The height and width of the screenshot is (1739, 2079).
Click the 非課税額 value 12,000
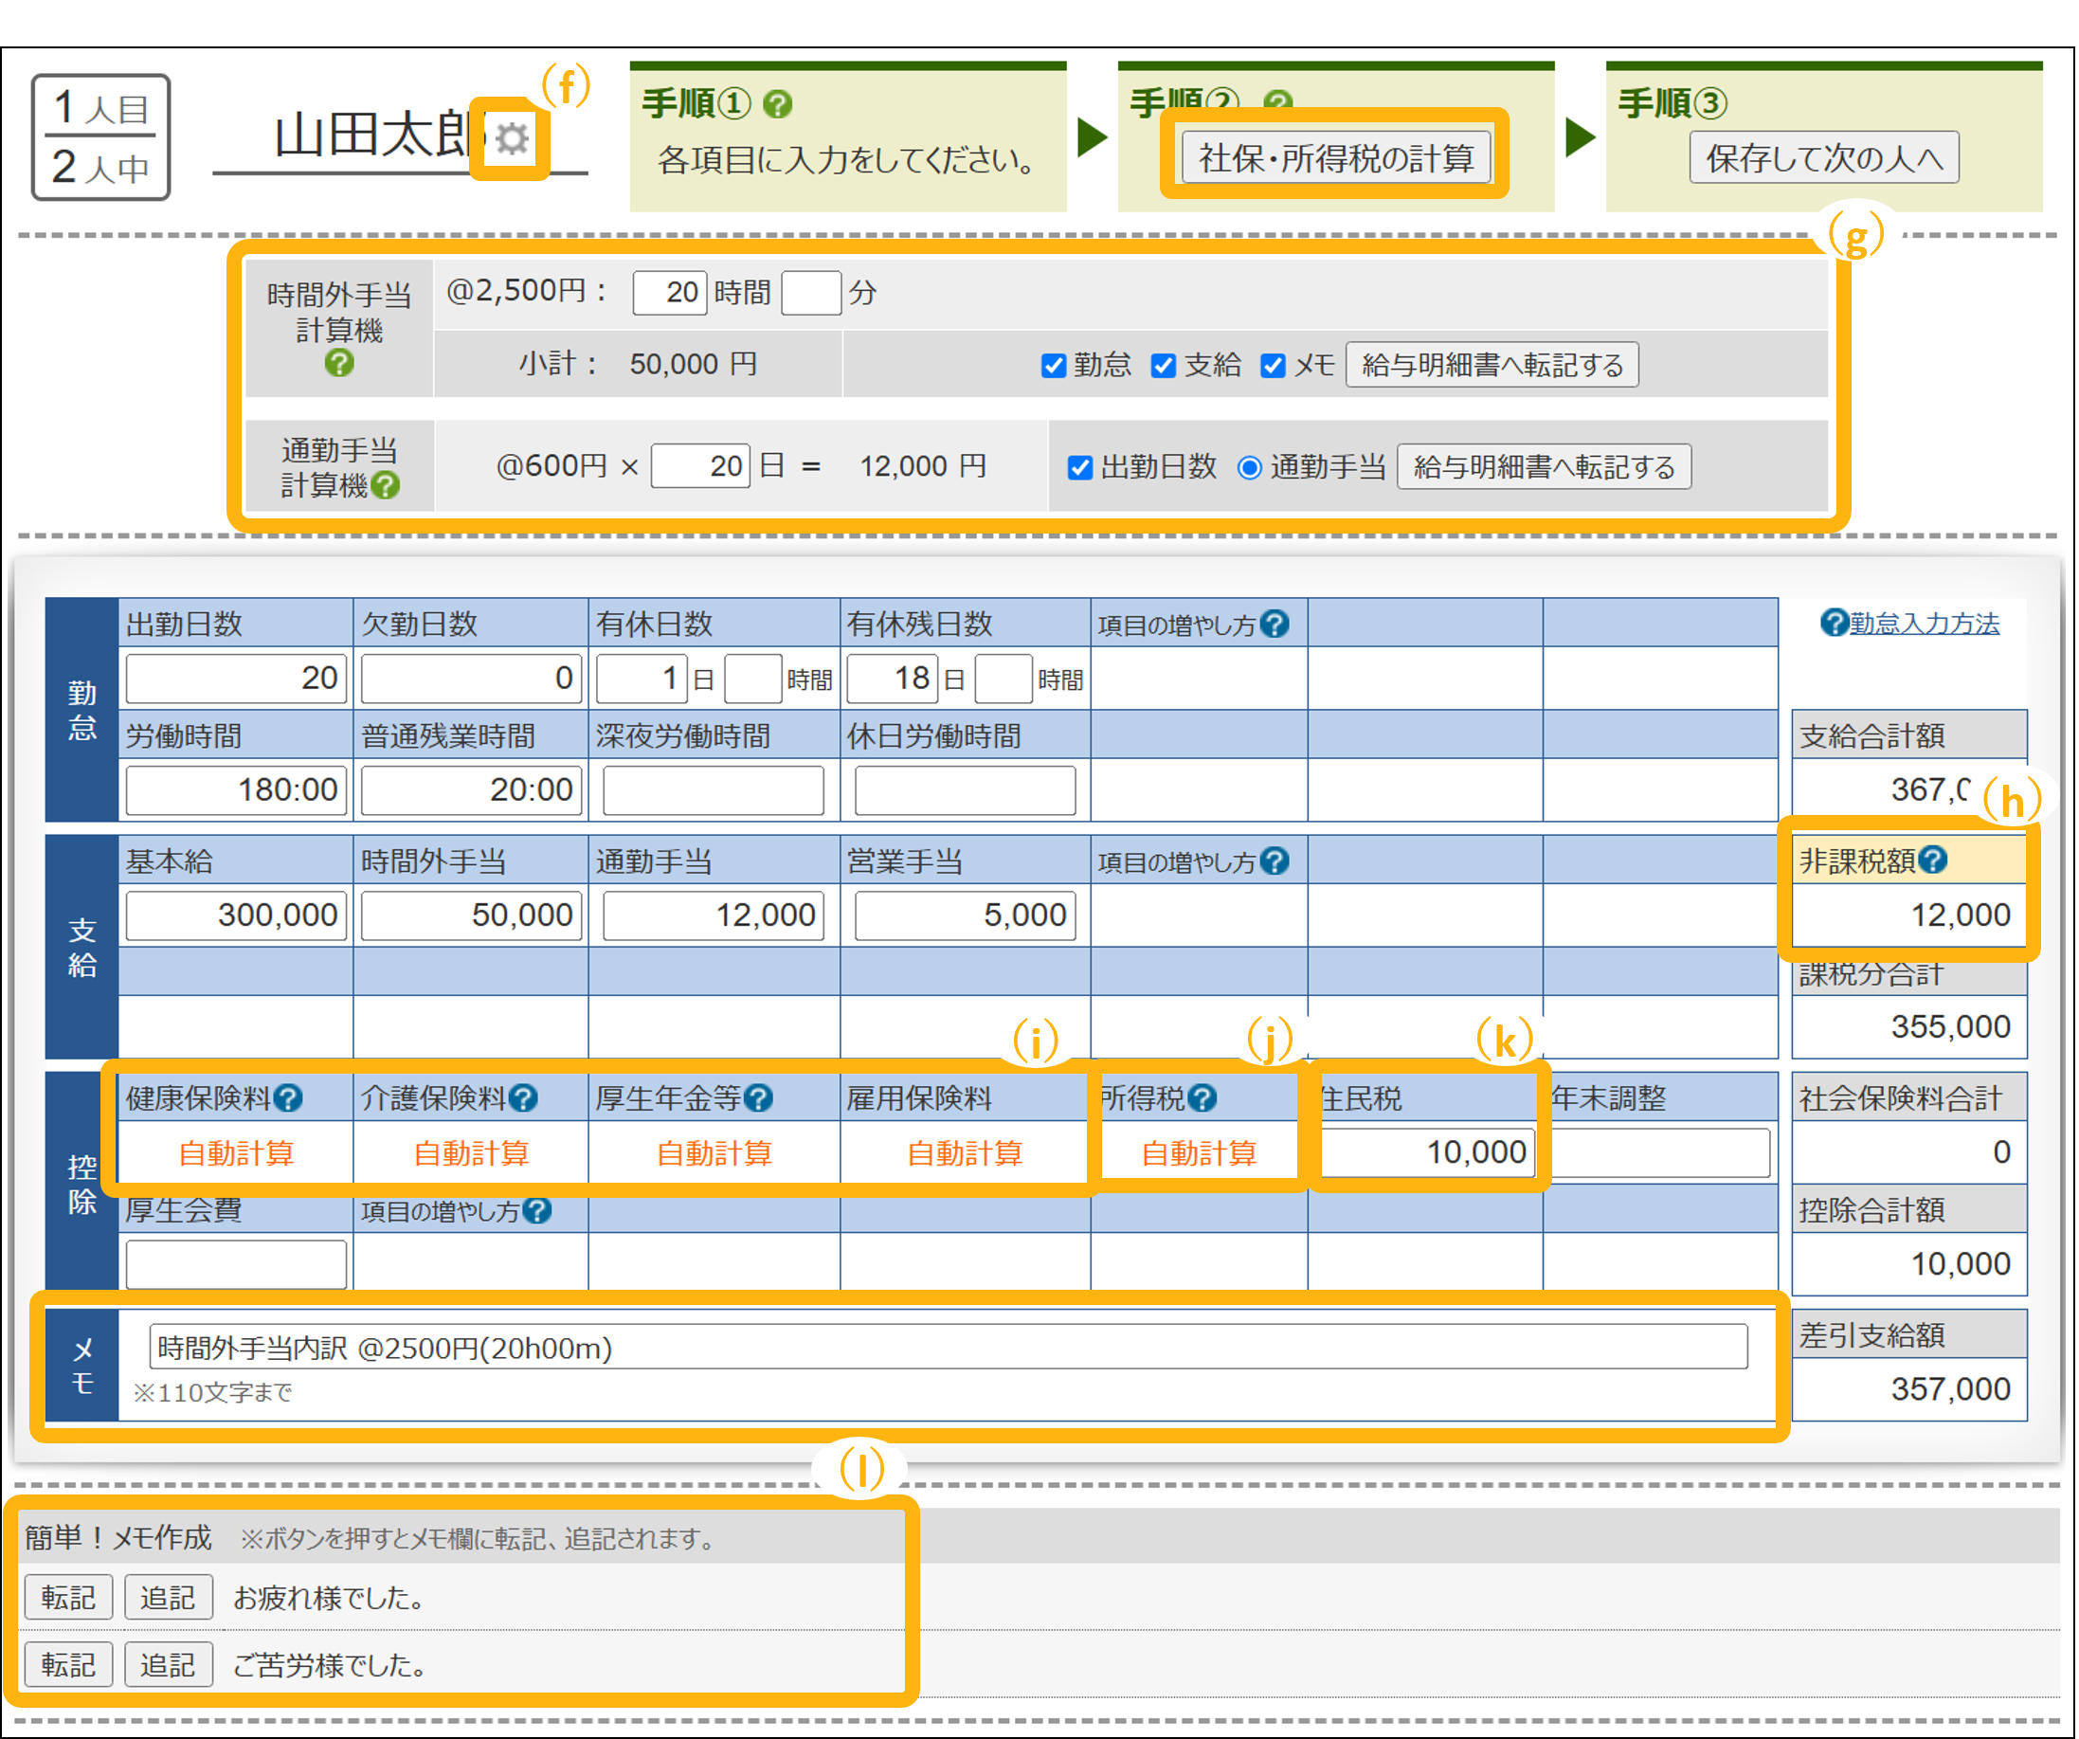1961,915
